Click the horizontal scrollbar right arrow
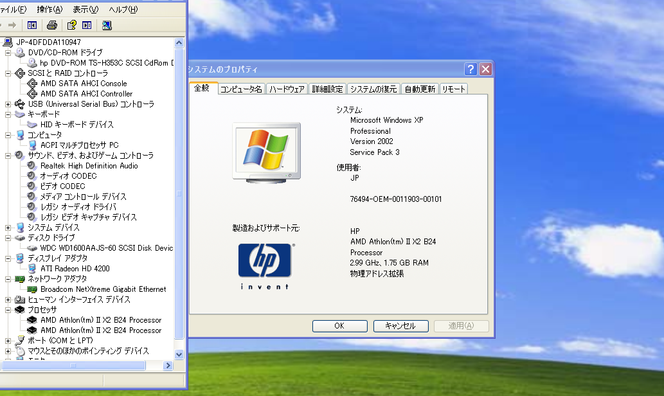664x396 pixels. coord(168,366)
